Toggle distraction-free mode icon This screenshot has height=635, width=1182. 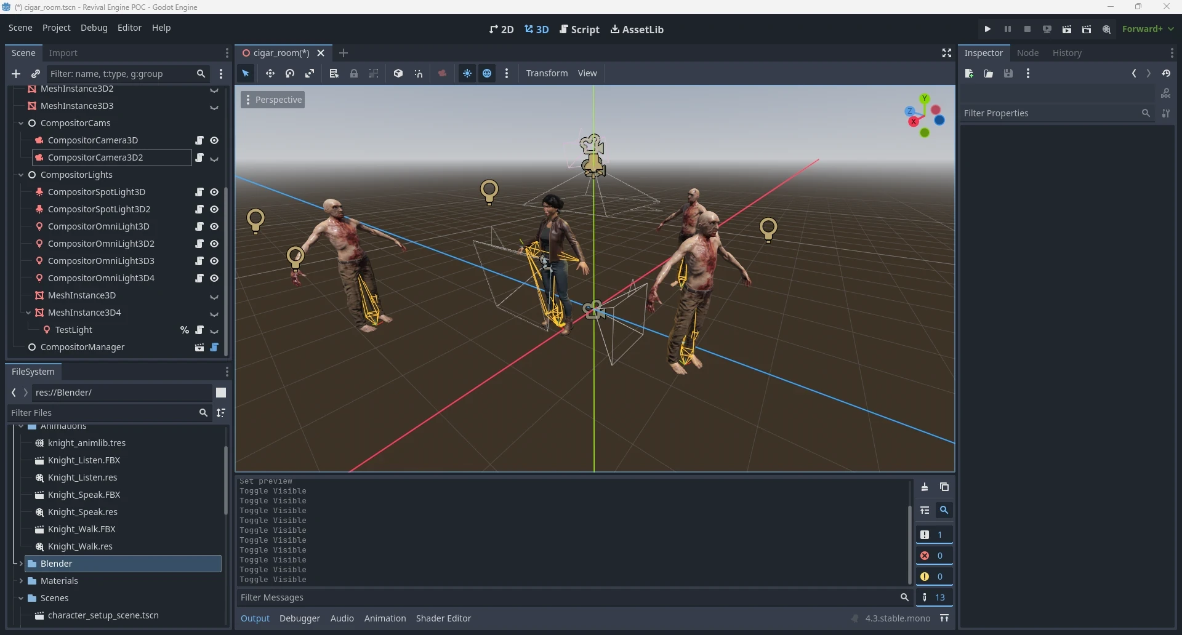point(947,53)
